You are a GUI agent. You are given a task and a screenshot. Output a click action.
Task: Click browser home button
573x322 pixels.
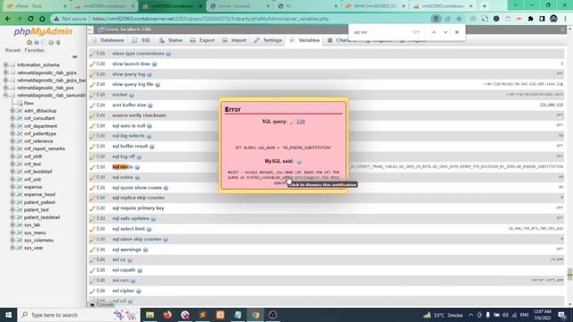pyautogui.click(x=42, y=19)
